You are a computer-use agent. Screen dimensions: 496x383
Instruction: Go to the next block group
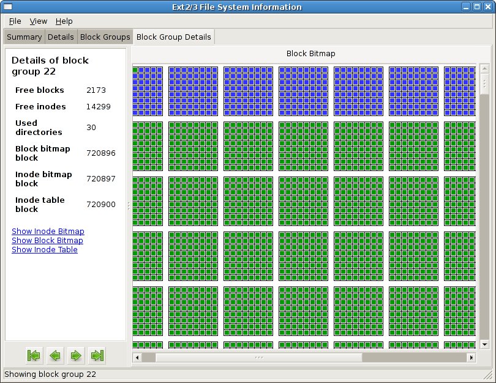pyautogui.click(x=76, y=355)
